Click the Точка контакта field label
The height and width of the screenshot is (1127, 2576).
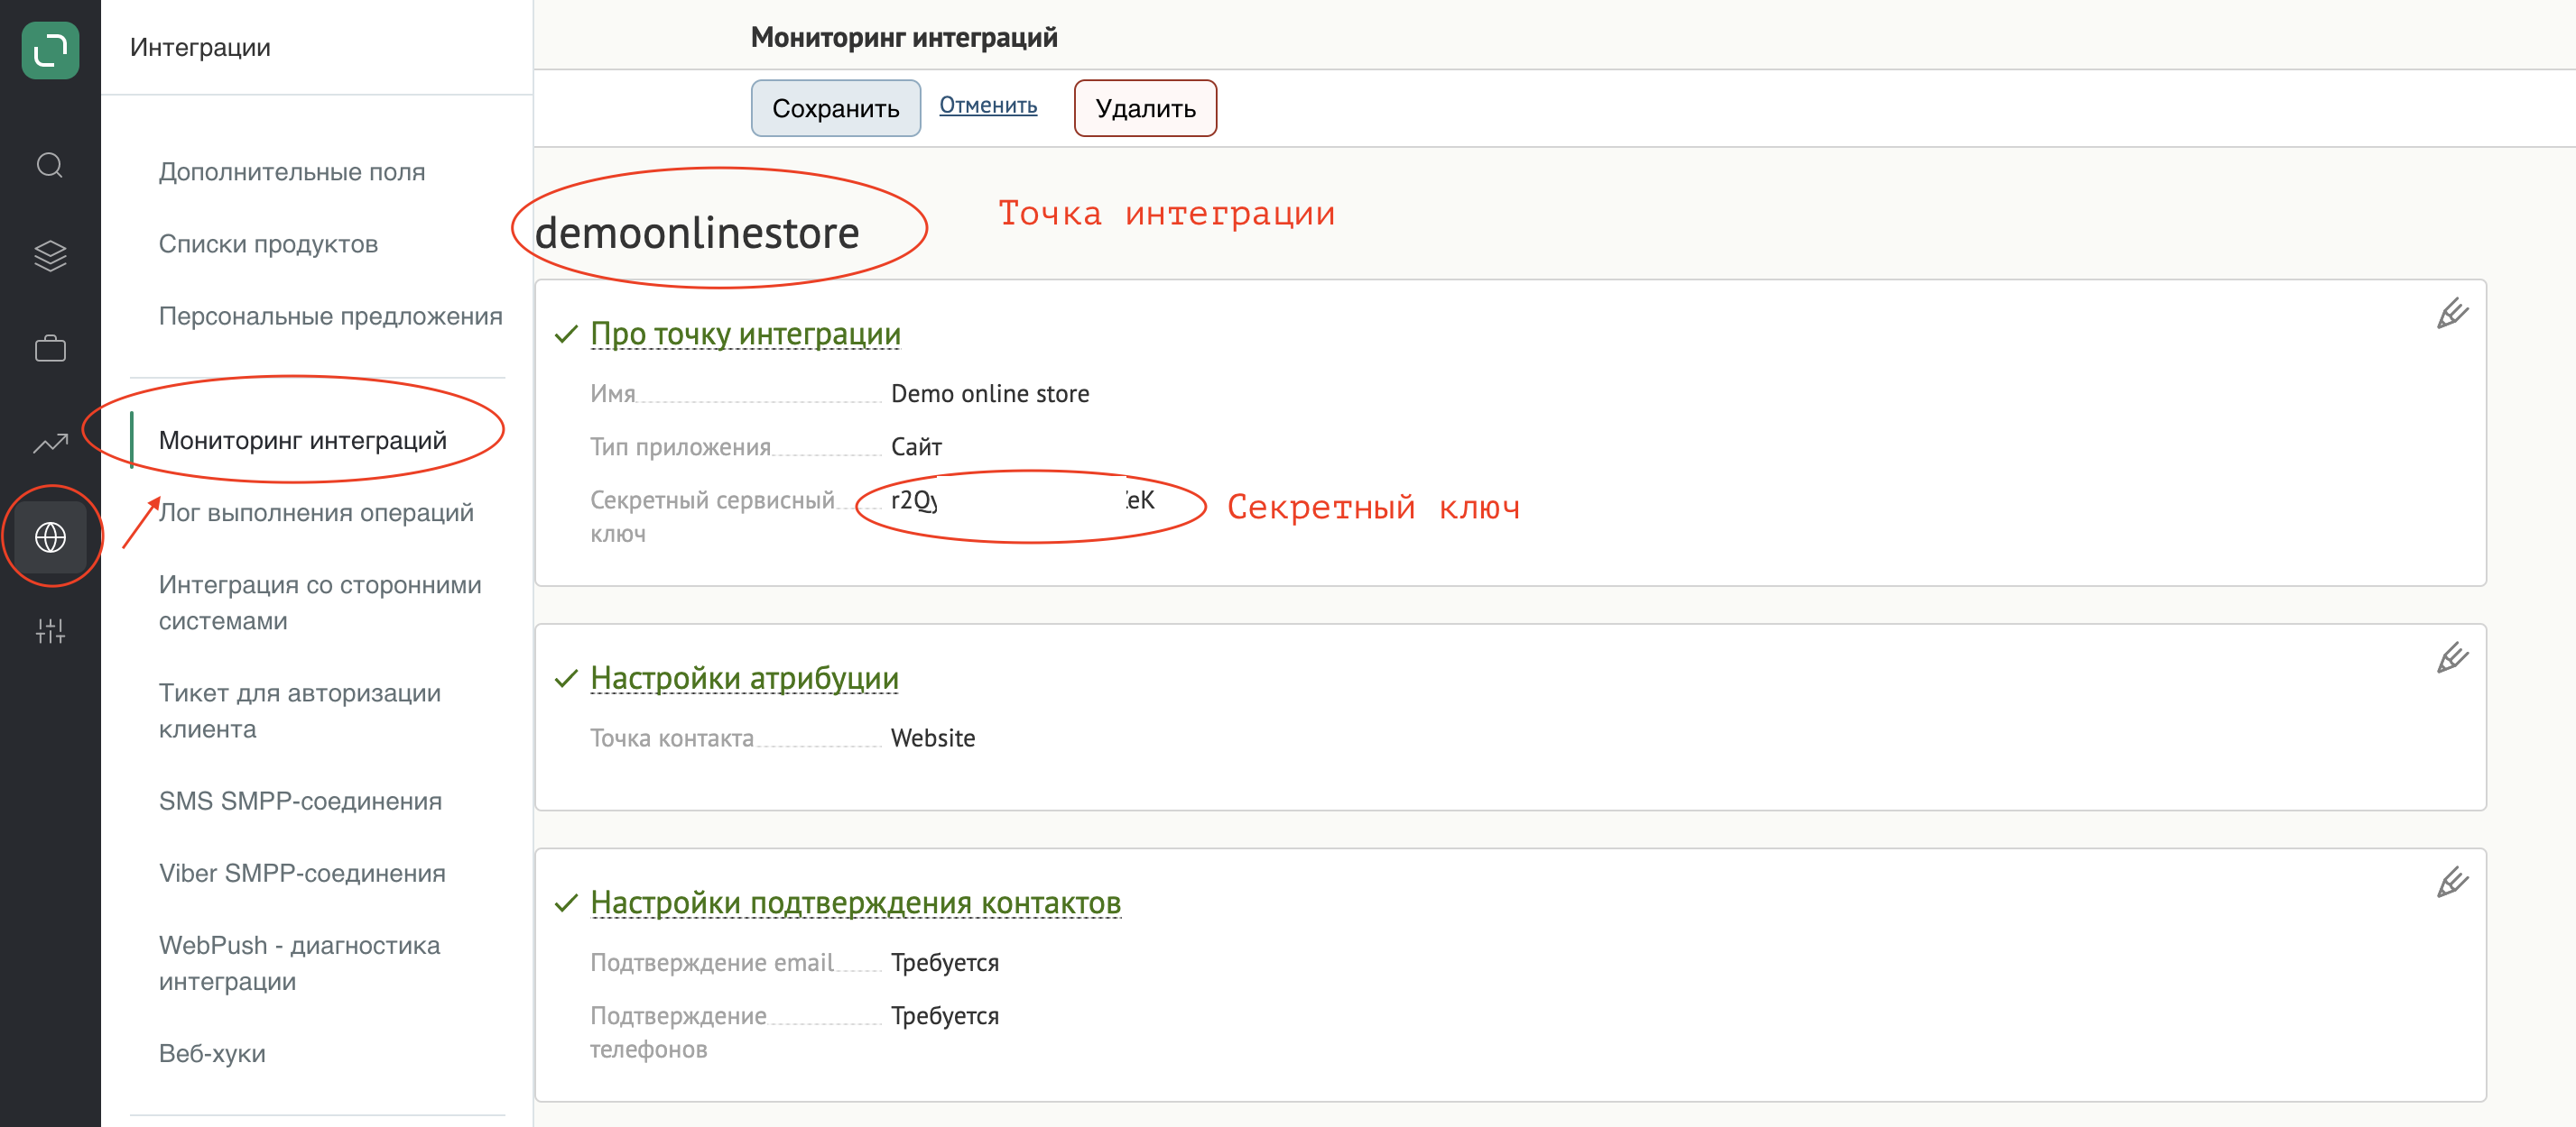(x=672, y=738)
